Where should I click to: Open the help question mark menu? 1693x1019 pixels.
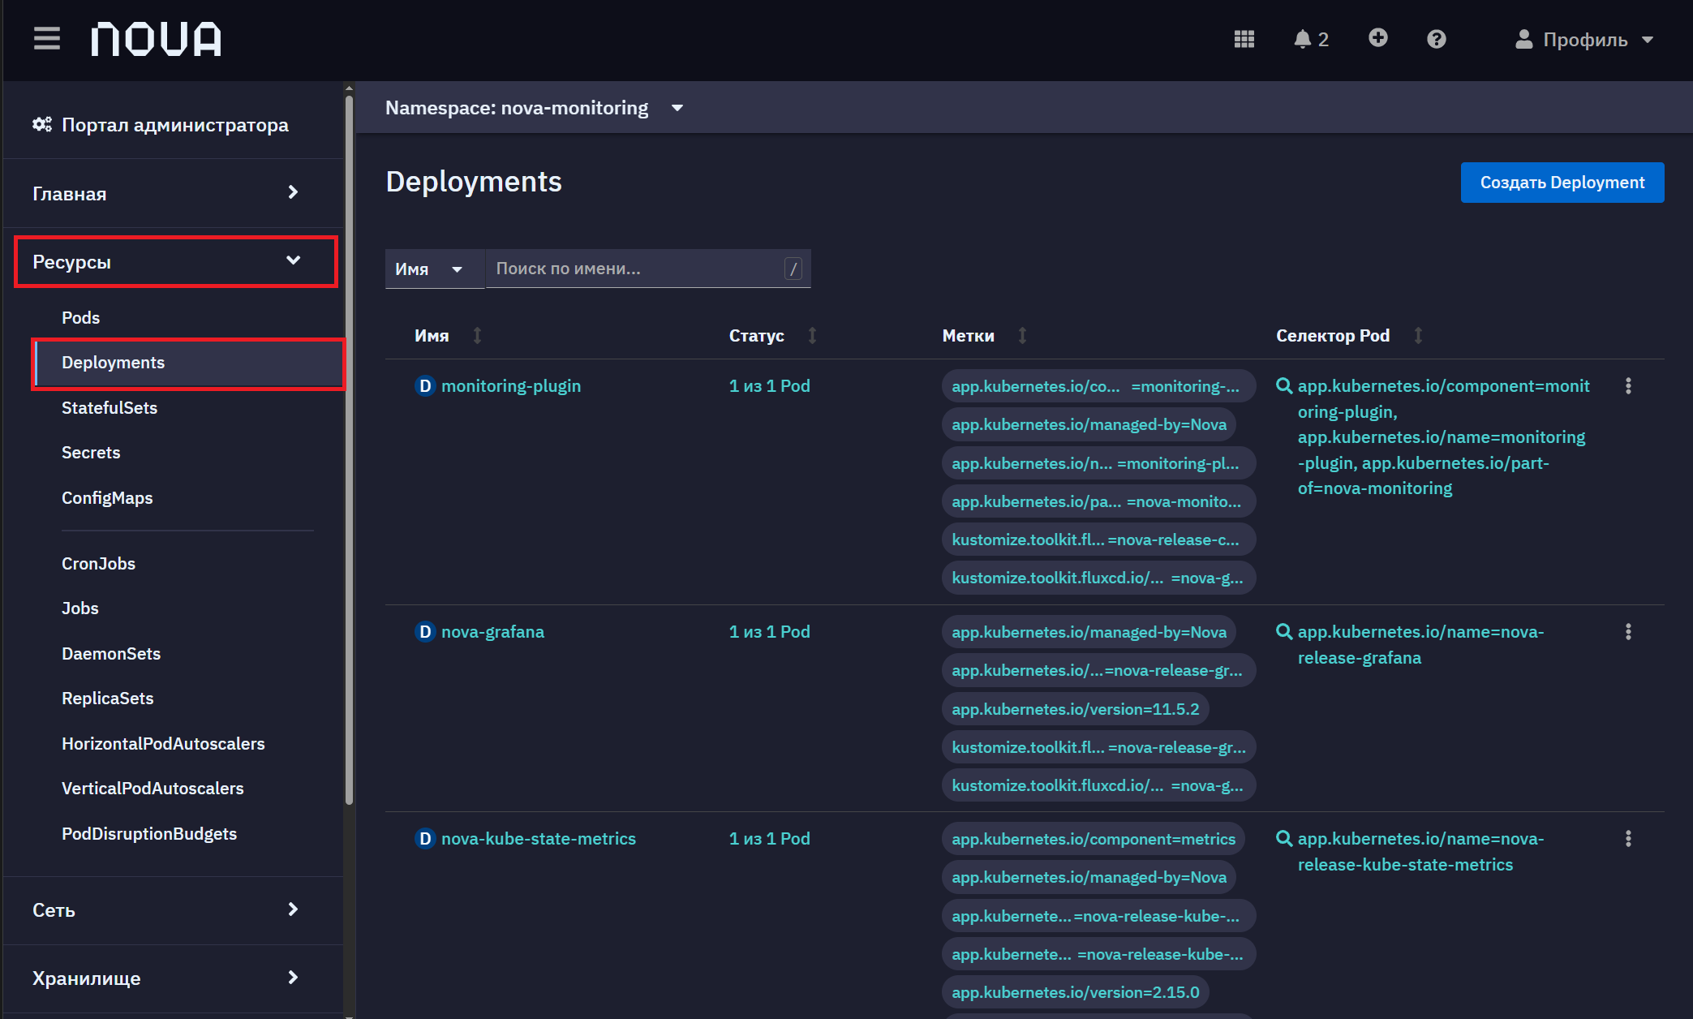point(1436,39)
